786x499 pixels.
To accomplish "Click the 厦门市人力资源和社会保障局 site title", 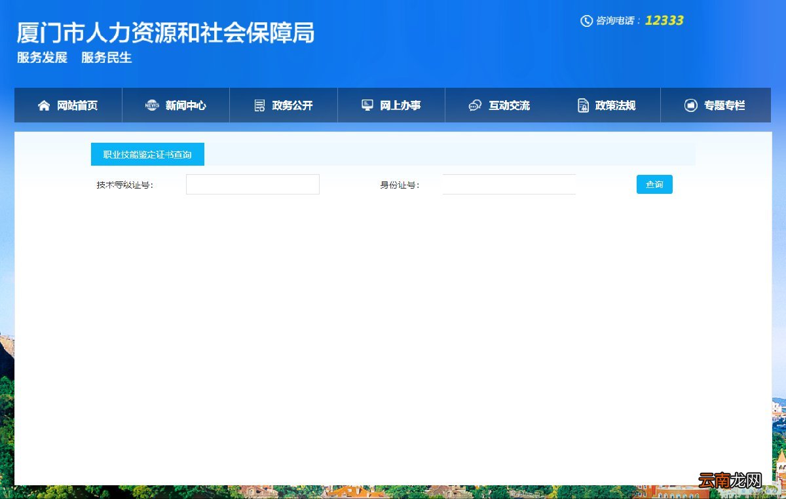I will coord(166,33).
